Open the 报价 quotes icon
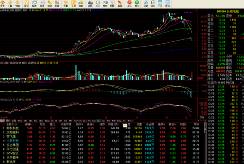 [x=26, y=5]
